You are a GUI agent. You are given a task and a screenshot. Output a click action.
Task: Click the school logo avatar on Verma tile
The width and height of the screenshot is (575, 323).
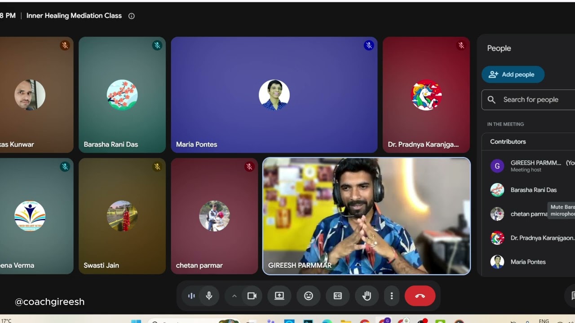click(x=30, y=216)
